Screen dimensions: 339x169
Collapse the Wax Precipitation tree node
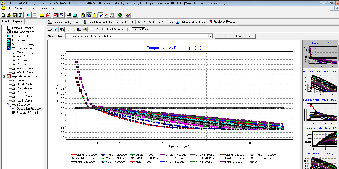click(x=4, y=48)
